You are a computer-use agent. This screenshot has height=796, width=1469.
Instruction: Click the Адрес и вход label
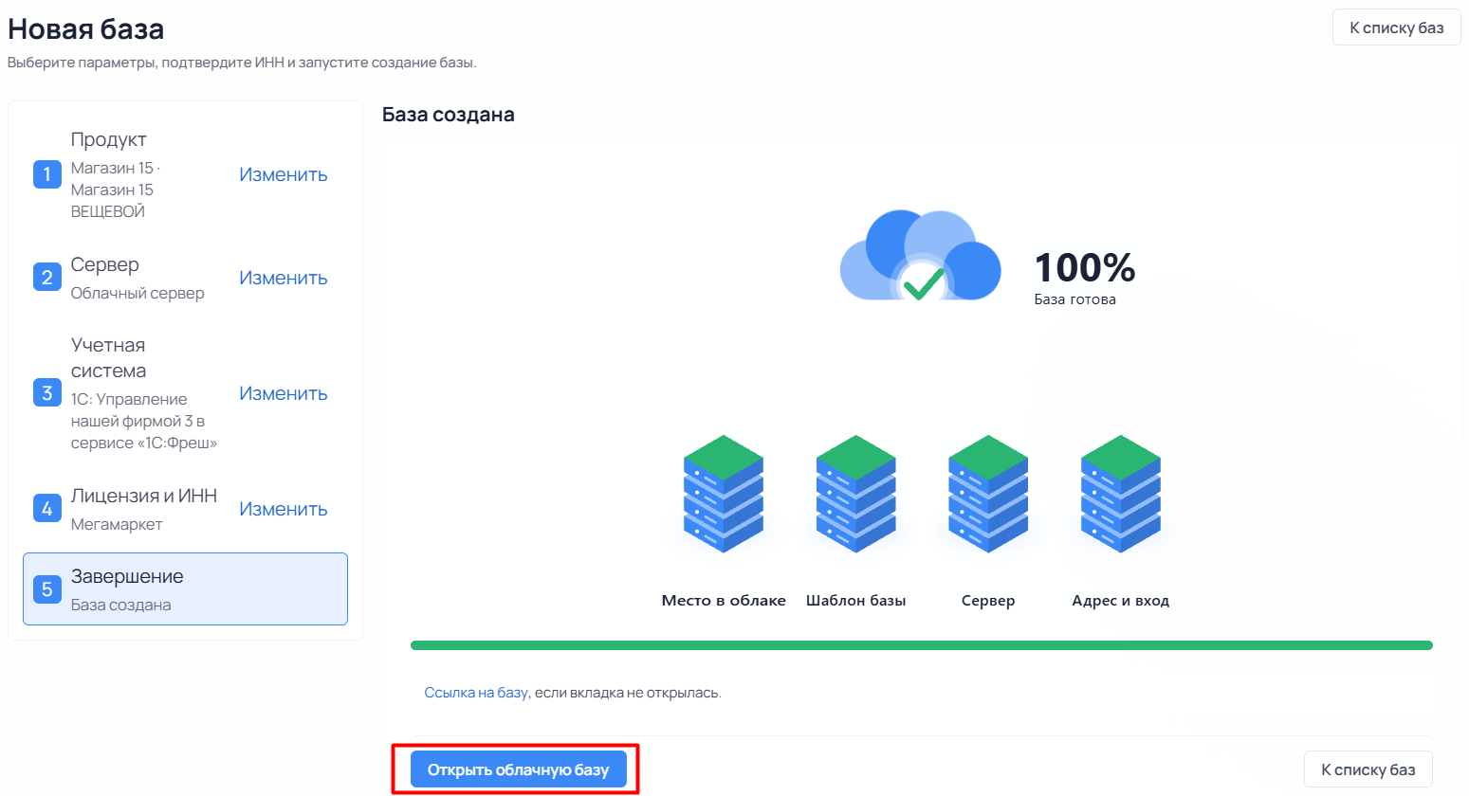pyautogui.click(x=1121, y=601)
